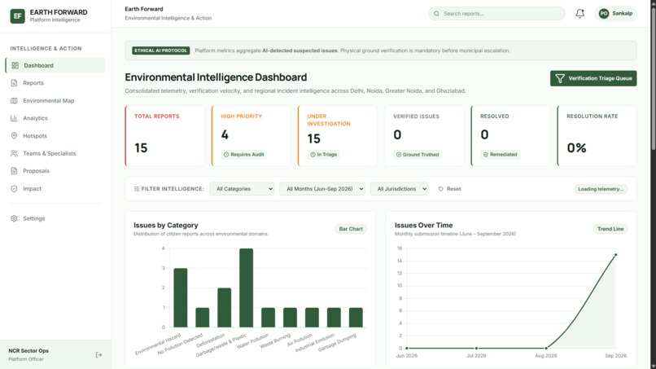Click the Proposals file icon
Screen dimensions: 656x369
[14, 171]
